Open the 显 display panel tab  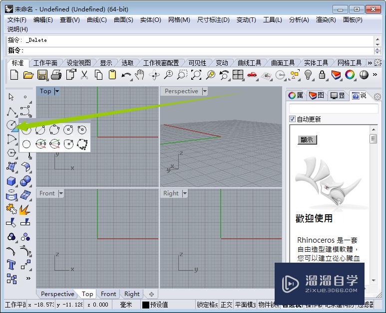pos(338,95)
